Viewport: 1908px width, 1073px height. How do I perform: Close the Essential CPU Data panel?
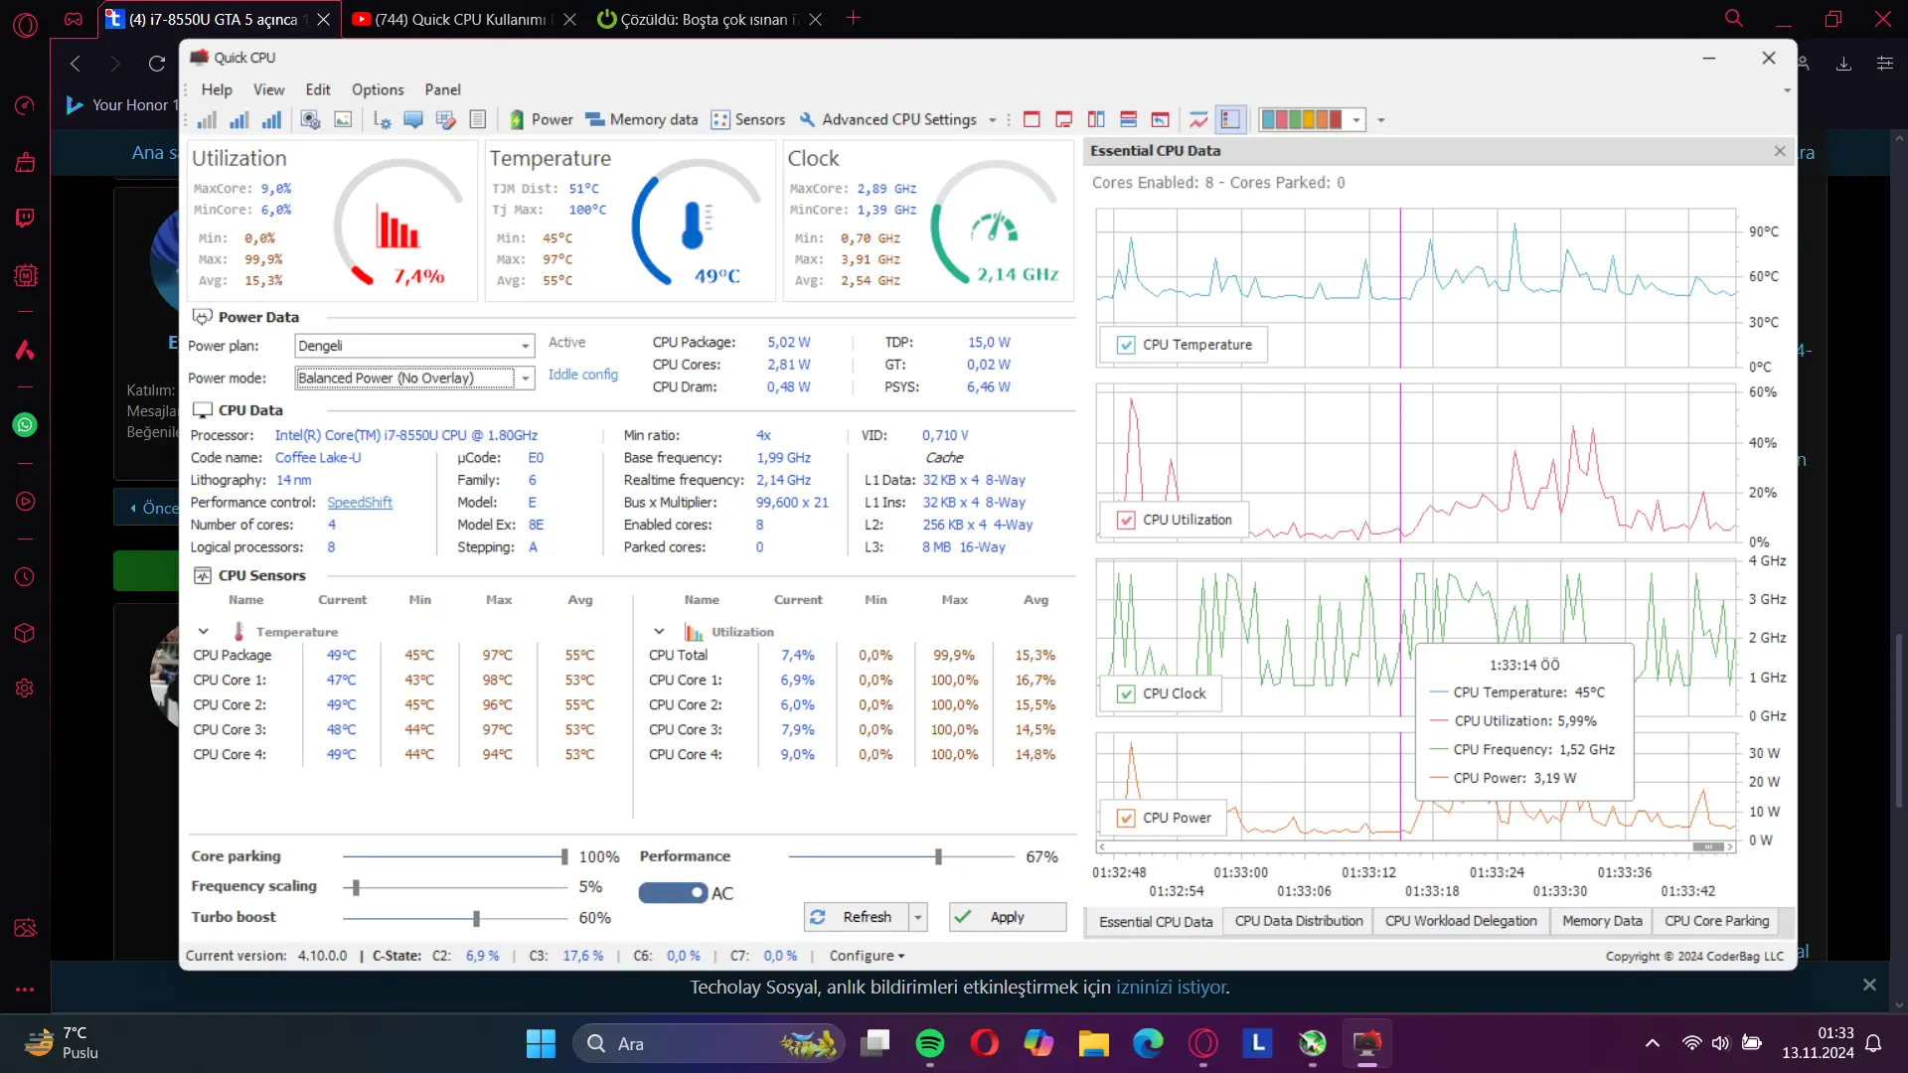tap(1780, 151)
